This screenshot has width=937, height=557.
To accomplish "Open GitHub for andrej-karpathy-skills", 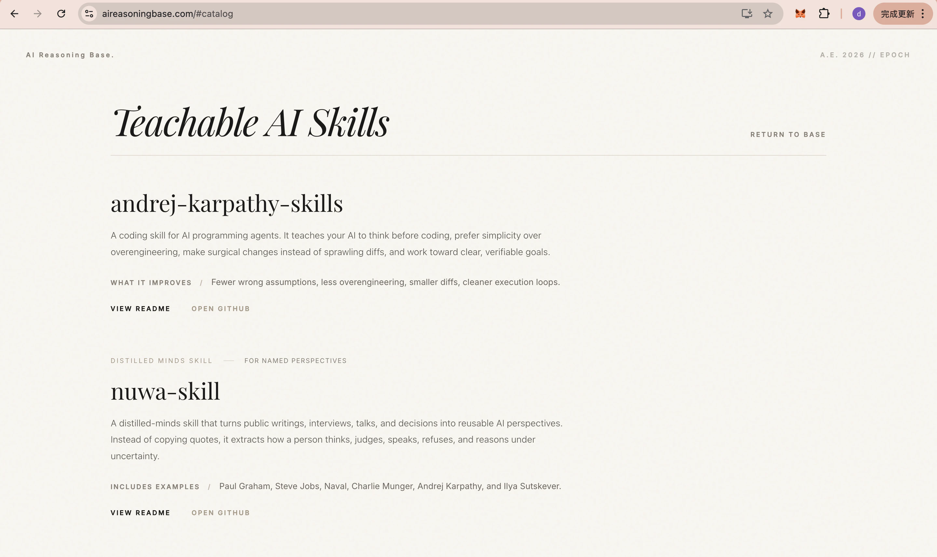I will coord(220,308).
